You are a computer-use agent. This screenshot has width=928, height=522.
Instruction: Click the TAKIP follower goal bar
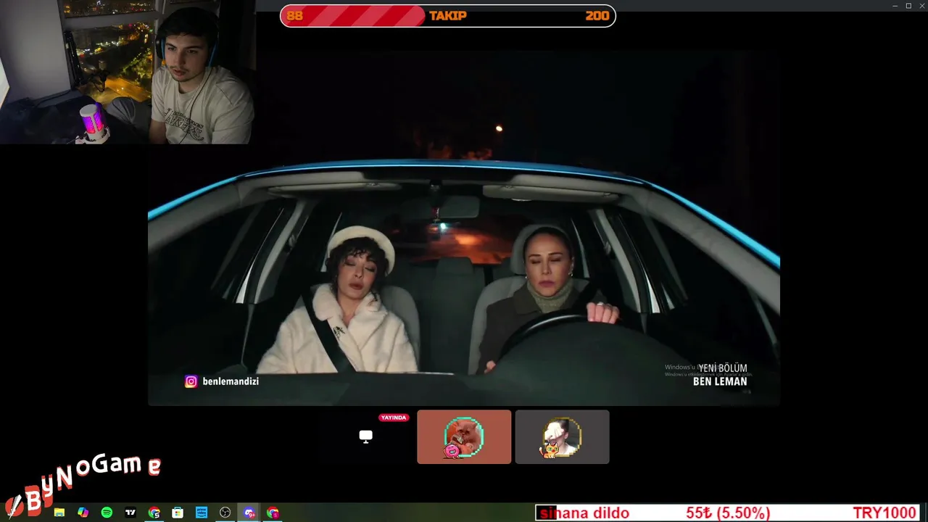448,16
